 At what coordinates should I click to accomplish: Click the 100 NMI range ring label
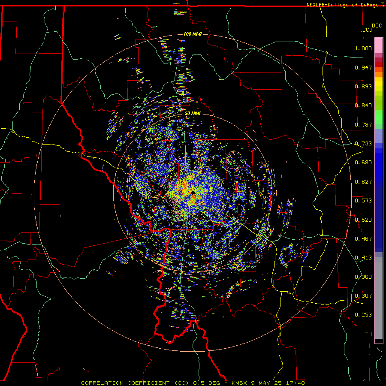tap(193, 34)
